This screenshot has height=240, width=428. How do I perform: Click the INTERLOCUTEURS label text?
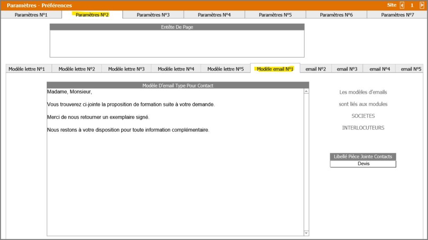point(363,128)
